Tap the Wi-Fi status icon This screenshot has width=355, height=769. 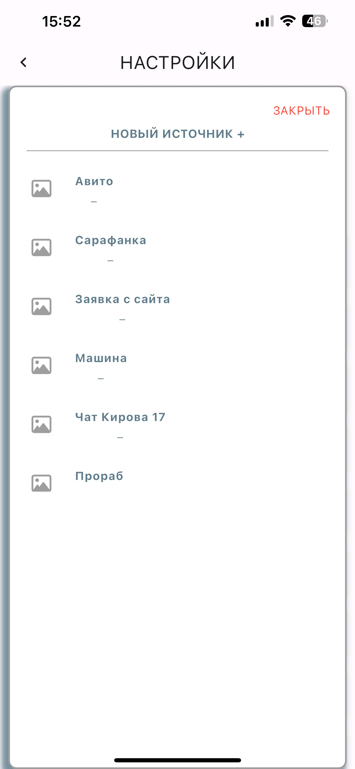click(x=288, y=21)
